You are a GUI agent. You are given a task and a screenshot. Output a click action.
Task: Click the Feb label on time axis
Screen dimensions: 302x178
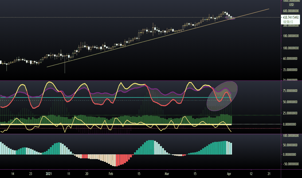(111, 174)
